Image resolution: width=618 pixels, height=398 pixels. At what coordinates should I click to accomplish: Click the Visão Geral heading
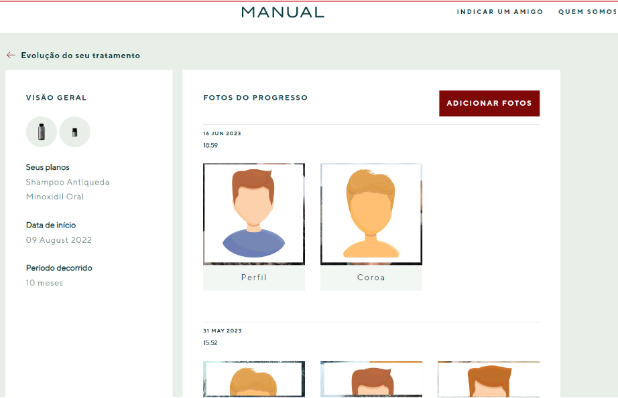[56, 98]
